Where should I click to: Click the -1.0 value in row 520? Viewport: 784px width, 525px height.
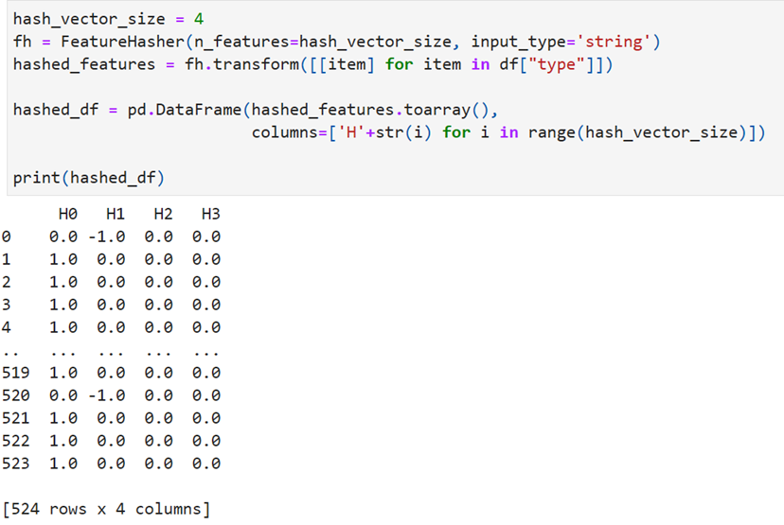pyautogui.click(x=106, y=395)
